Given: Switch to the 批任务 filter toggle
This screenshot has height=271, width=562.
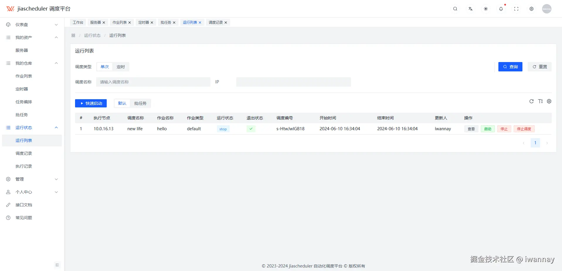Looking at the screenshot, I should coord(140,103).
